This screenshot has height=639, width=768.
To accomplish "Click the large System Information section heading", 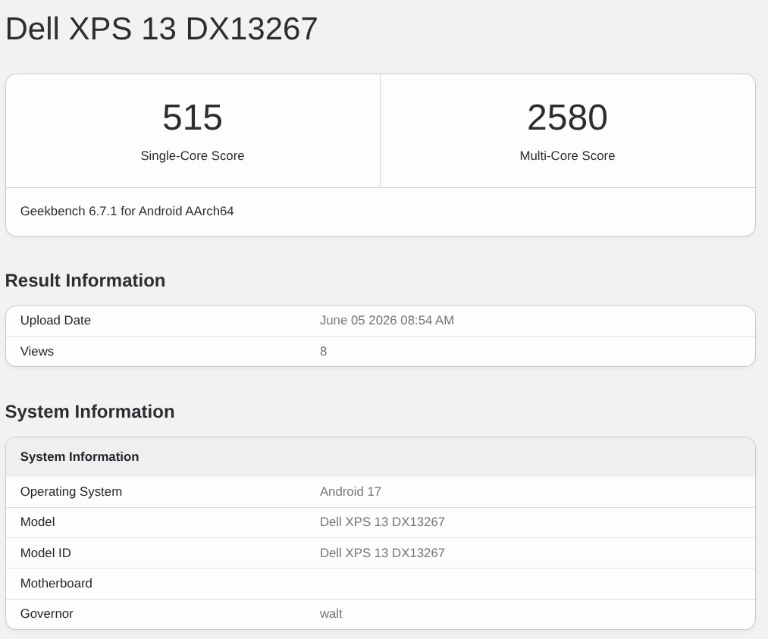I will (x=89, y=412).
